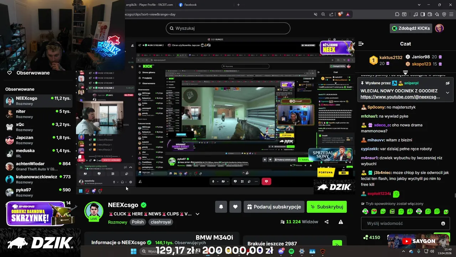The width and height of the screenshot is (456, 257).
Task: Click the Brave VPN shield icon
Action: point(444,14)
